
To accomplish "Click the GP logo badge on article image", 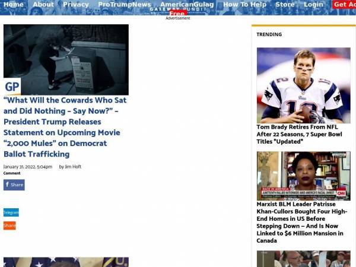I will coord(12,87).
